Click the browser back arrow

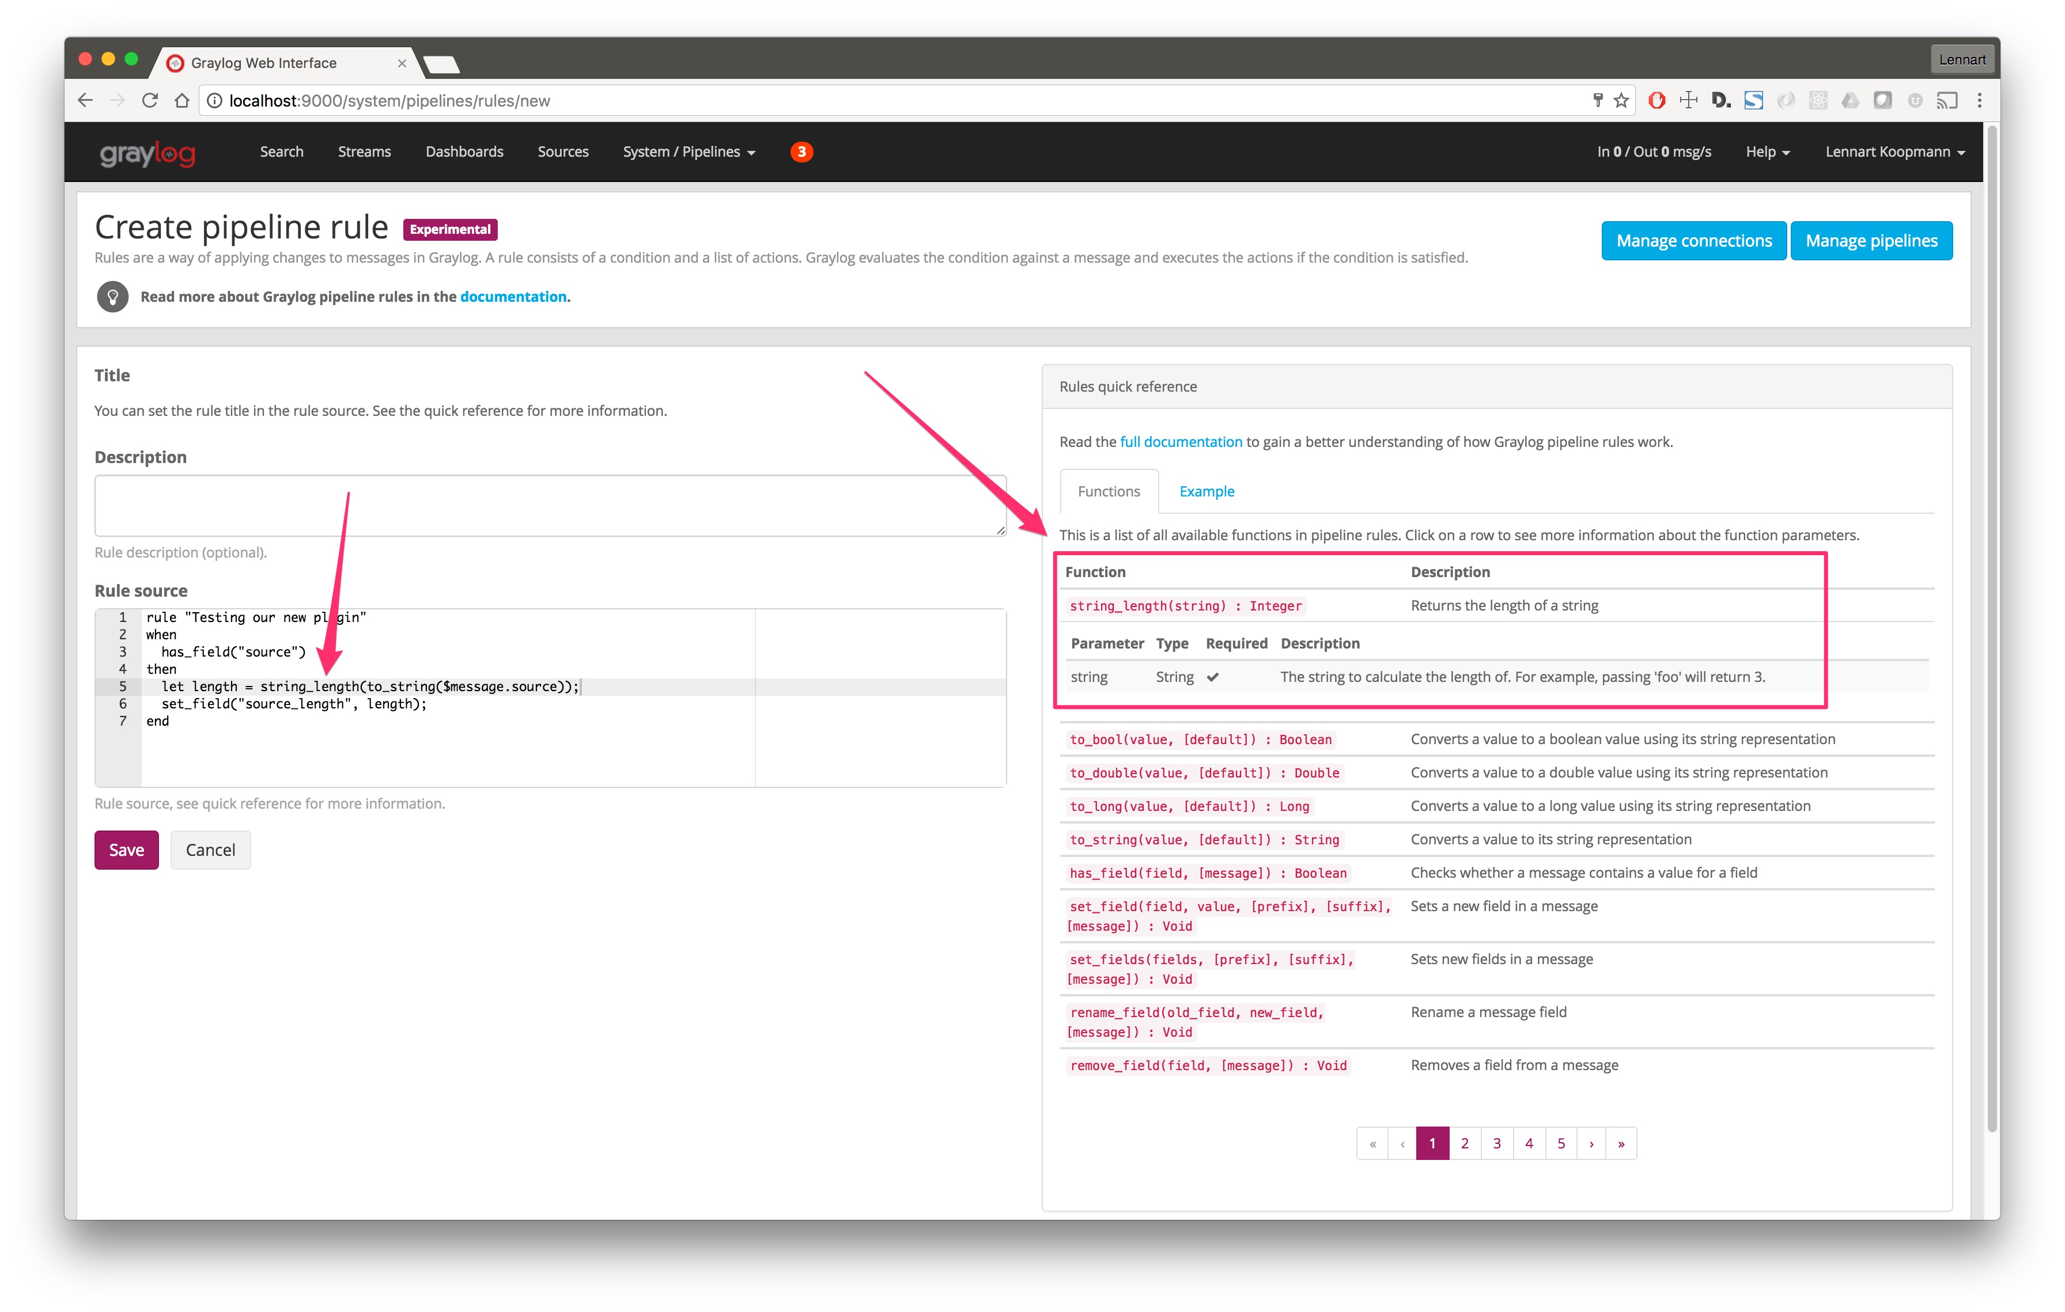click(x=85, y=100)
